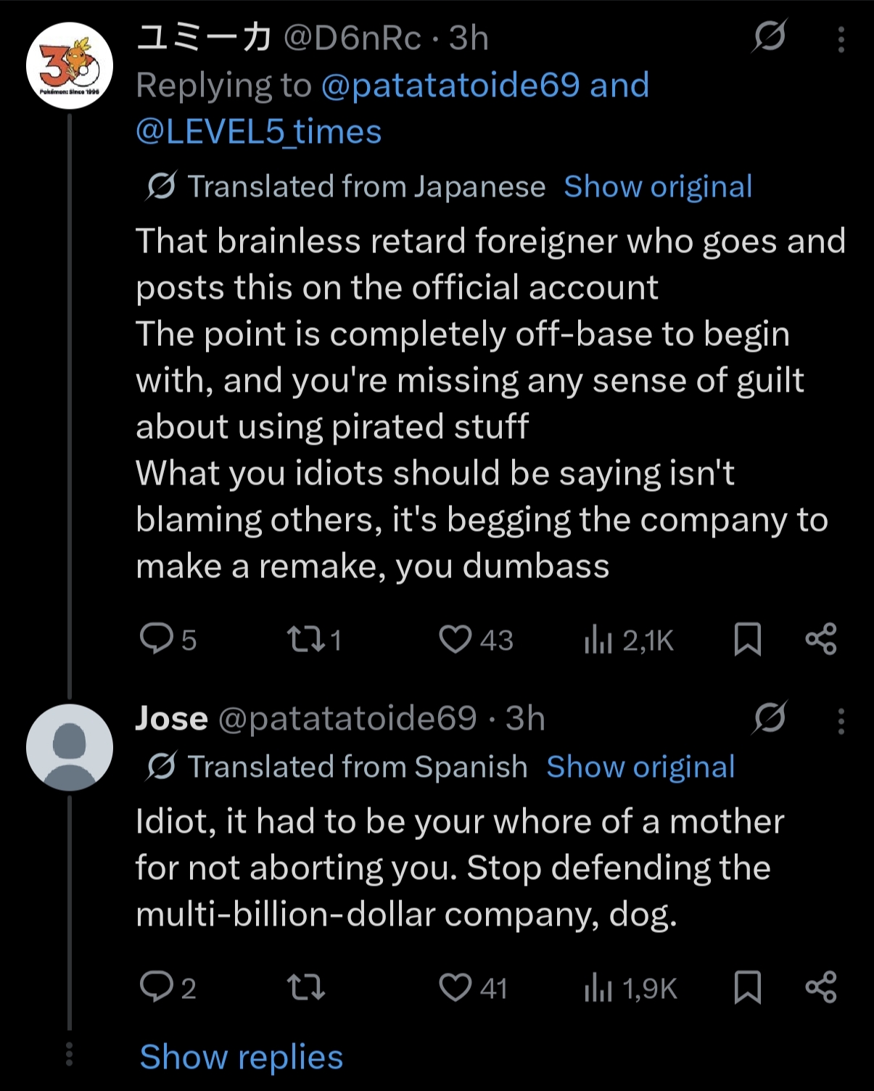This screenshot has height=1091, width=874.
Task: Open more options menu on ユミーカ's tweet
Action: 841,39
